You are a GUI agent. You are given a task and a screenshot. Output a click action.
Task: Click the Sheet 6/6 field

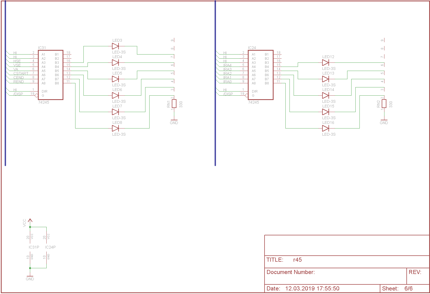point(397,289)
